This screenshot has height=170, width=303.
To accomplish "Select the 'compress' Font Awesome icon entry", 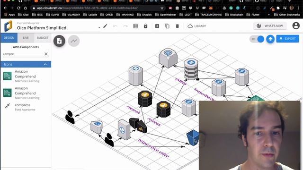I will coord(26,107).
